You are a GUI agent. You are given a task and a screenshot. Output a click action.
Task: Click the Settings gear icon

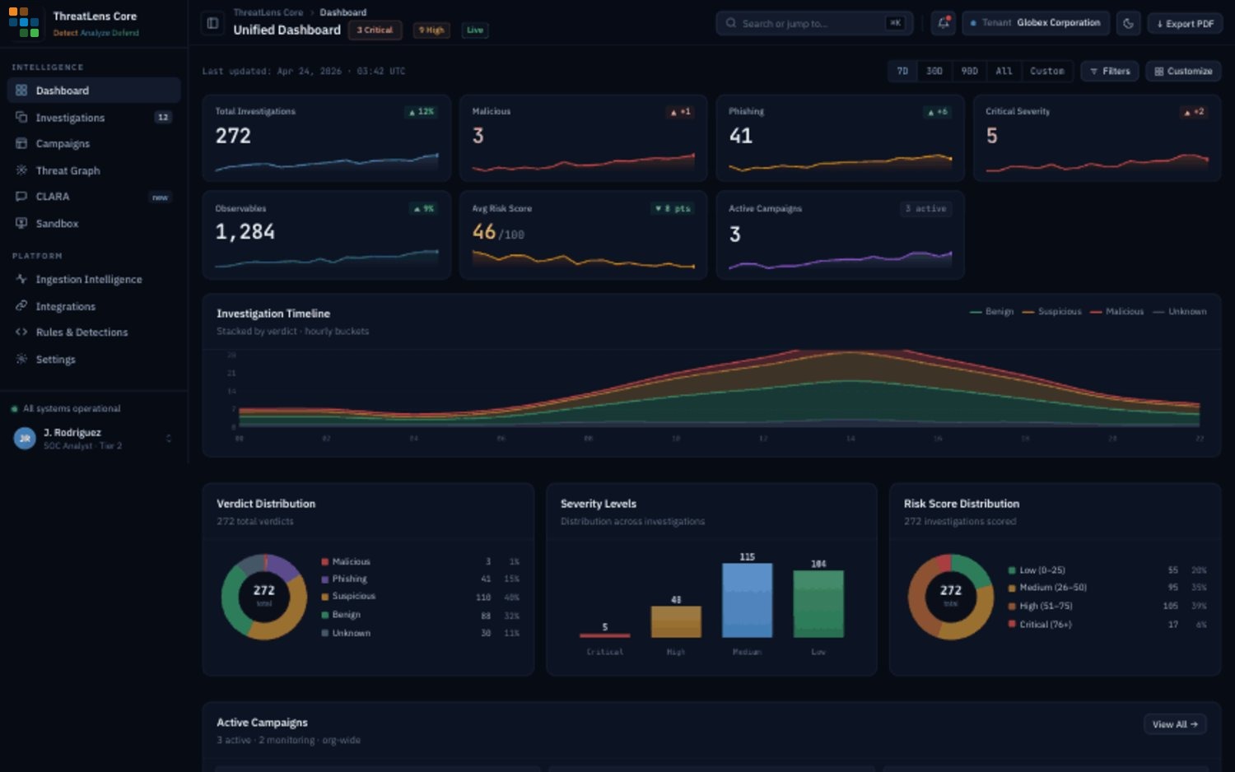(x=21, y=360)
